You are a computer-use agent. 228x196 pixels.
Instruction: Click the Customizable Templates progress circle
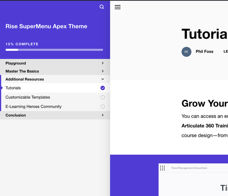coord(103,97)
